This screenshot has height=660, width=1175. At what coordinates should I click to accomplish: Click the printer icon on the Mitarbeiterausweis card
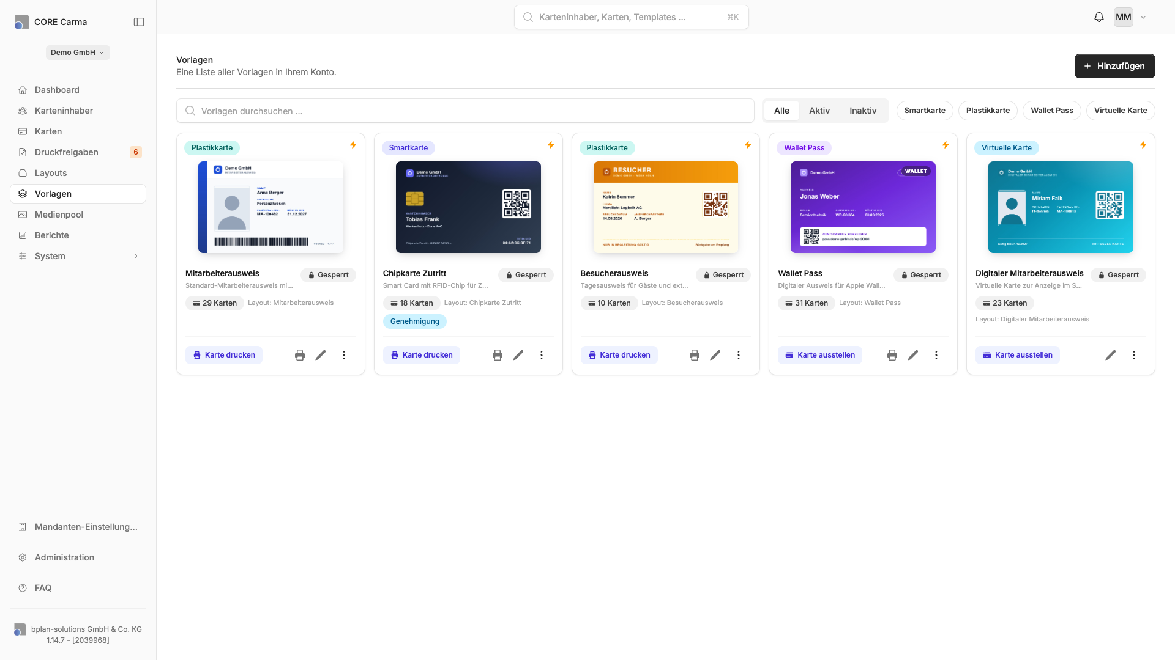pyautogui.click(x=300, y=355)
